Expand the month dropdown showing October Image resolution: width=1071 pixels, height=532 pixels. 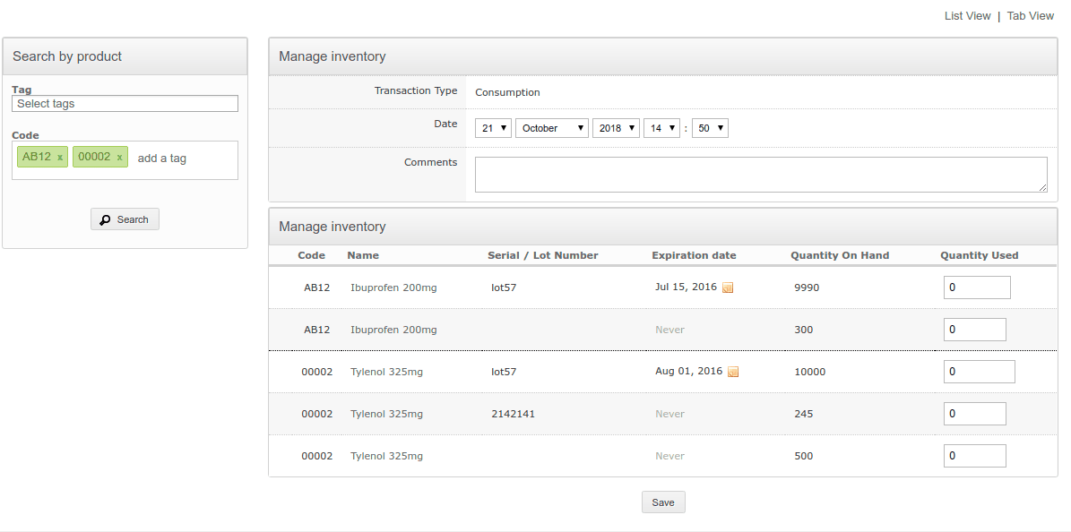tap(551, 128)
